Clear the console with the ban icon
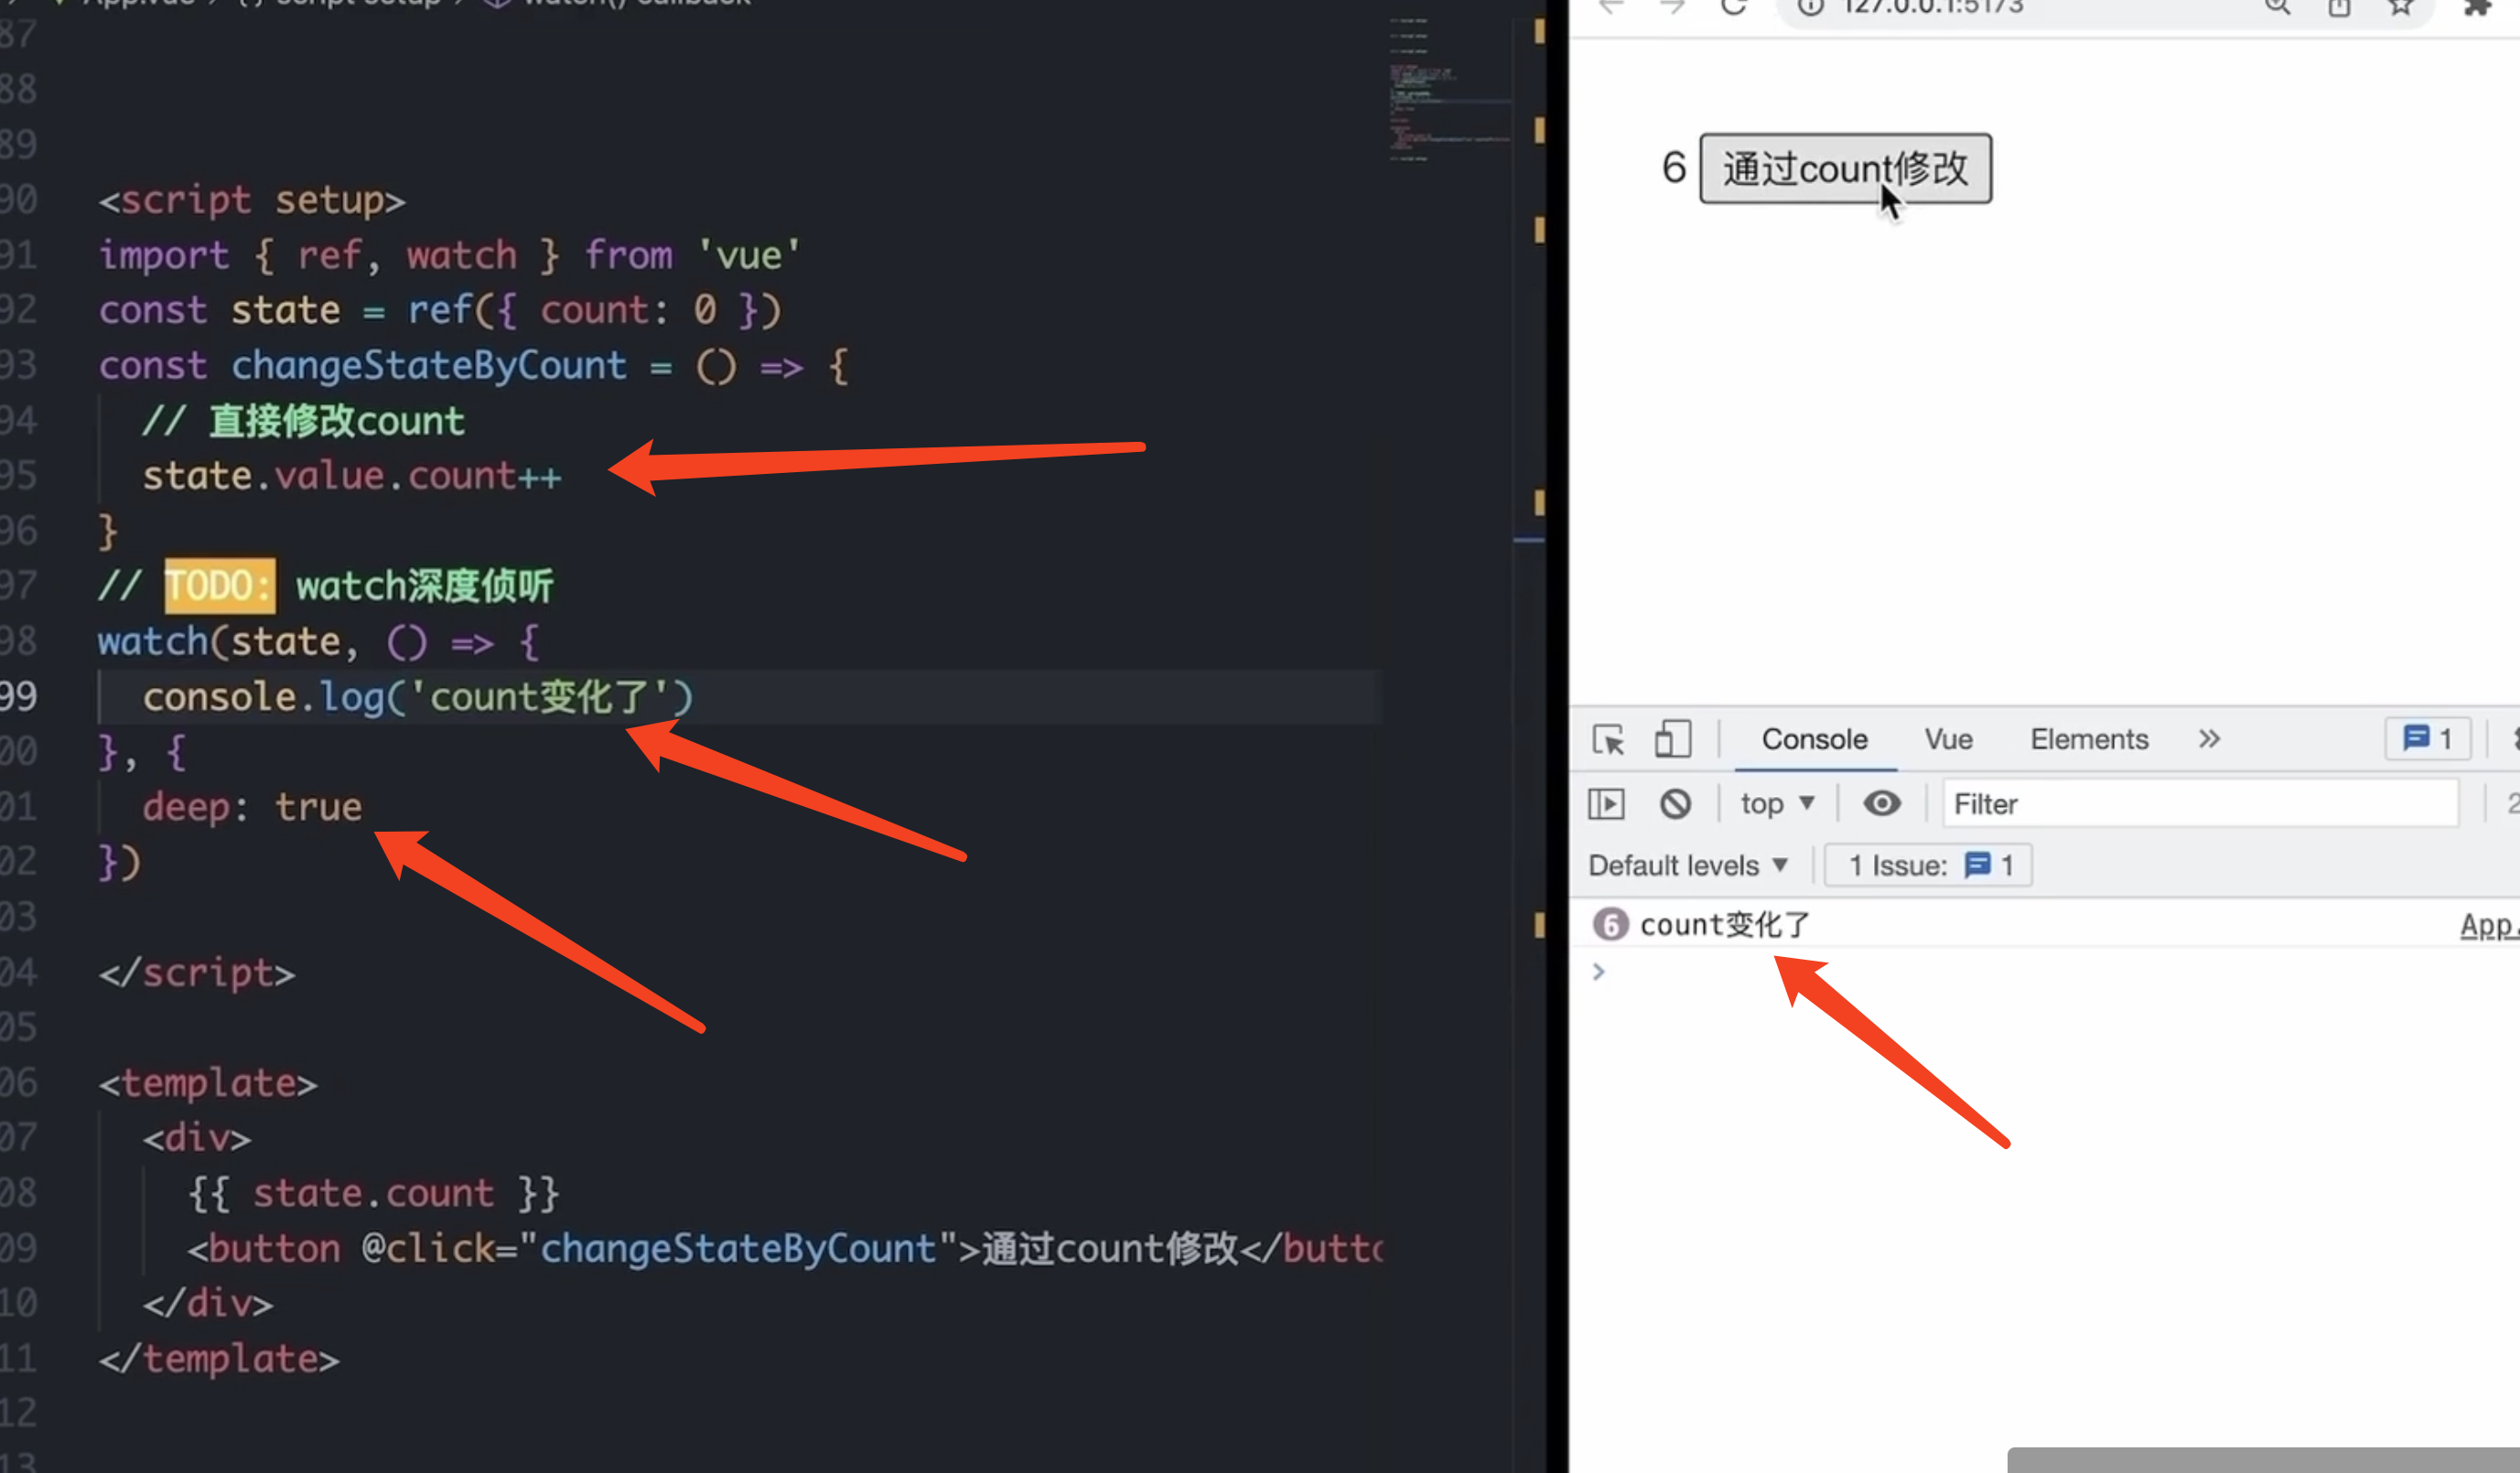Viewport: 2520px width, 1473px height. click(x=1675, y=804)
